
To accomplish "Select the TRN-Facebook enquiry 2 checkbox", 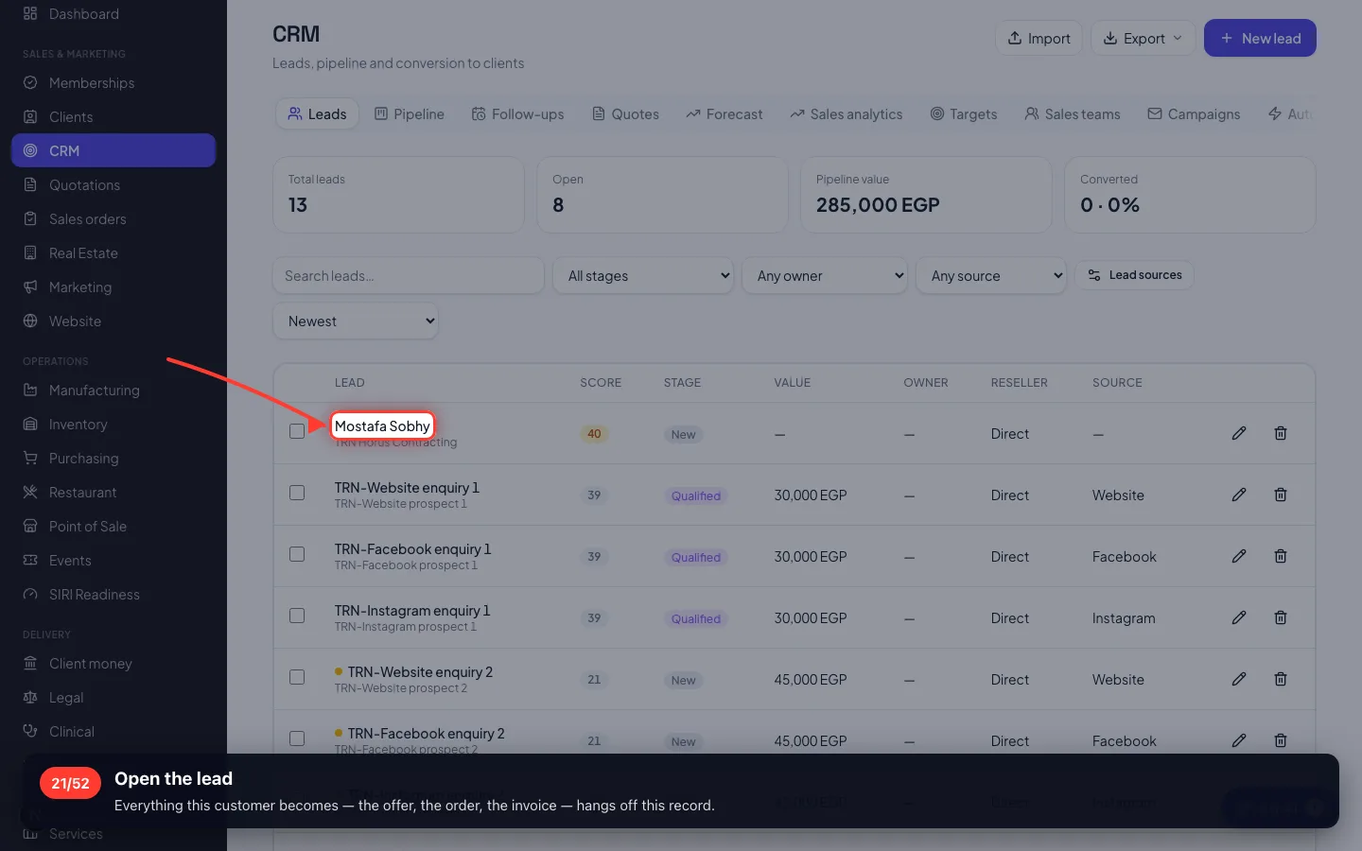I will pyautogui.click(x=297, y=738).
